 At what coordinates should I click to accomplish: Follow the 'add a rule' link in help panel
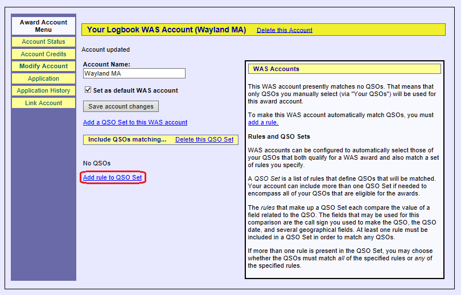coord(263,122)
